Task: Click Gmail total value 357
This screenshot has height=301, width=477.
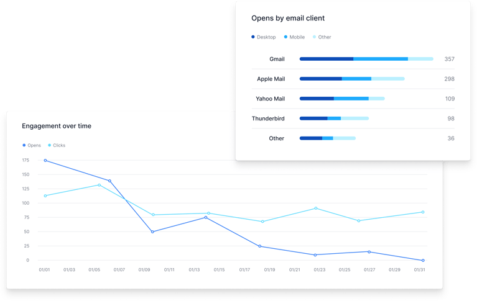Action: coord(449,59)
